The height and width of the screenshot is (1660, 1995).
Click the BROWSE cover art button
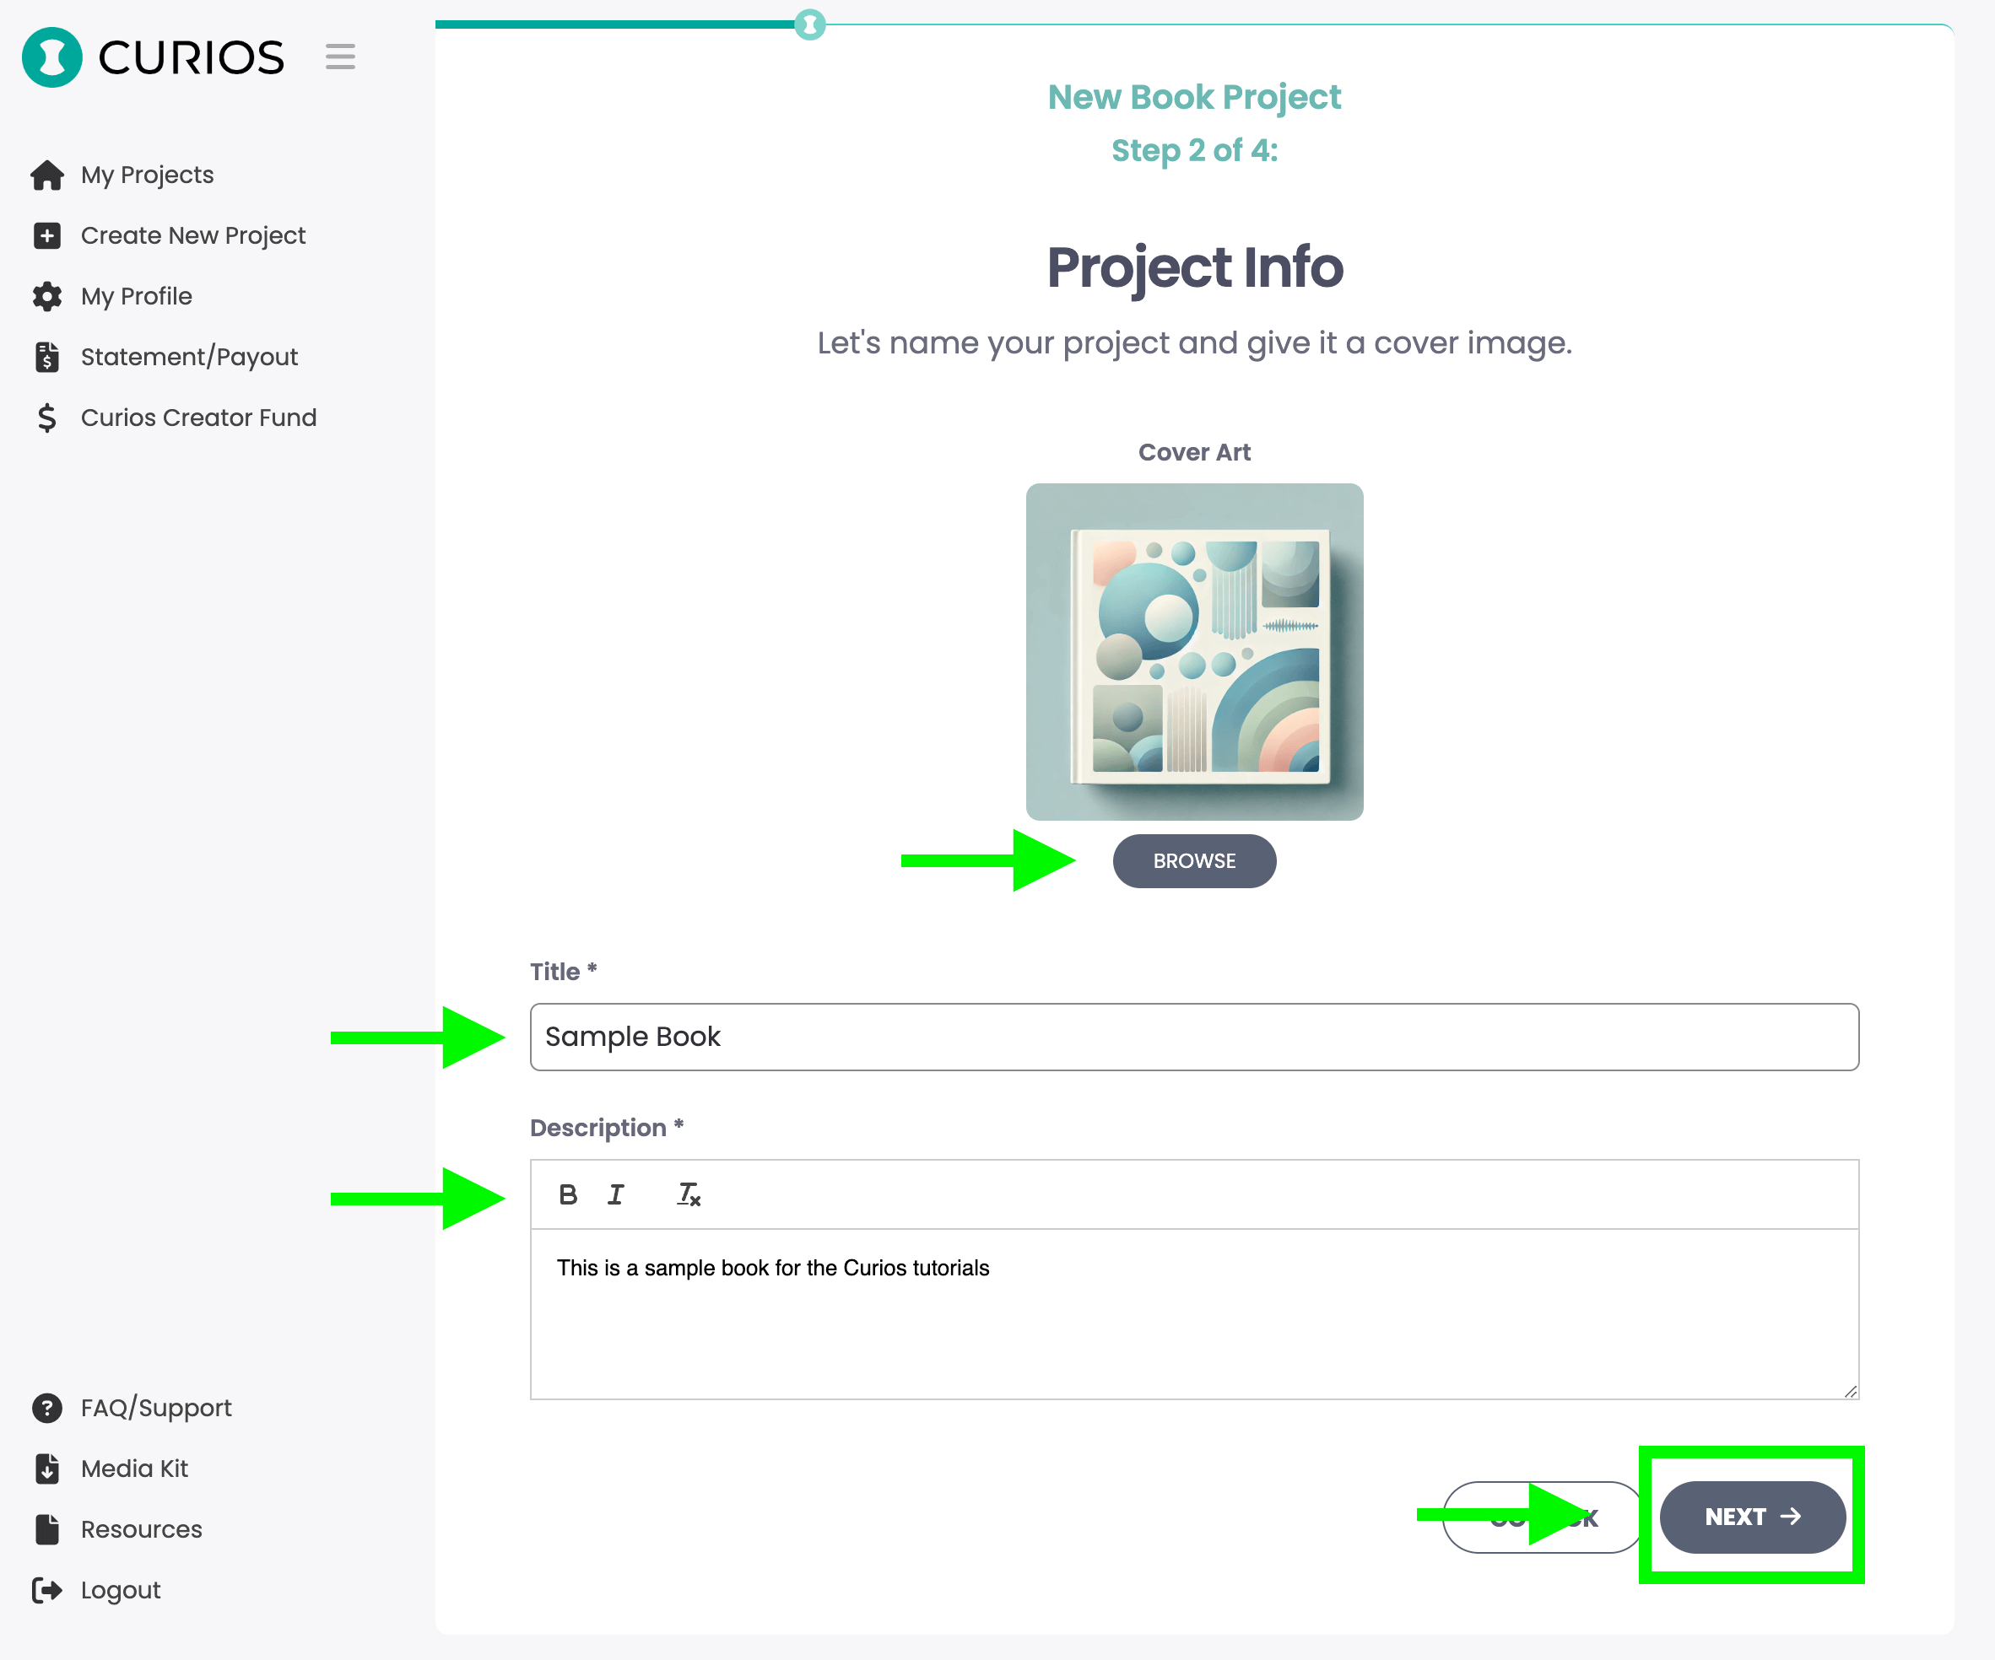pyautogui.click(x=1194, y=861)
